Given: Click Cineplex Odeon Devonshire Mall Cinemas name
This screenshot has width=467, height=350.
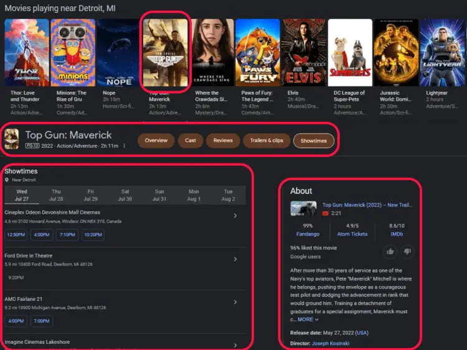Looking at the screenshot, I should 52,213.
